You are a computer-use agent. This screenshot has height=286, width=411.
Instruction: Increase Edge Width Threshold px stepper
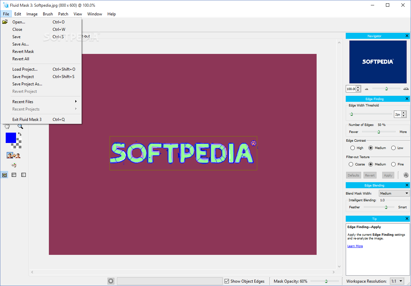tap(404, 113)
